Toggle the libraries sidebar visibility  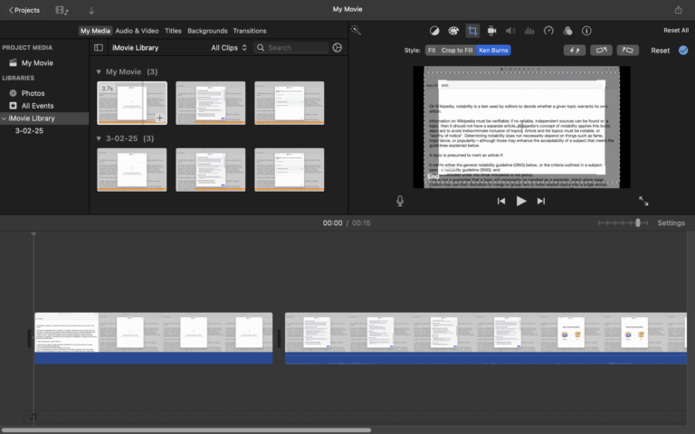click(x=99, y=47)
